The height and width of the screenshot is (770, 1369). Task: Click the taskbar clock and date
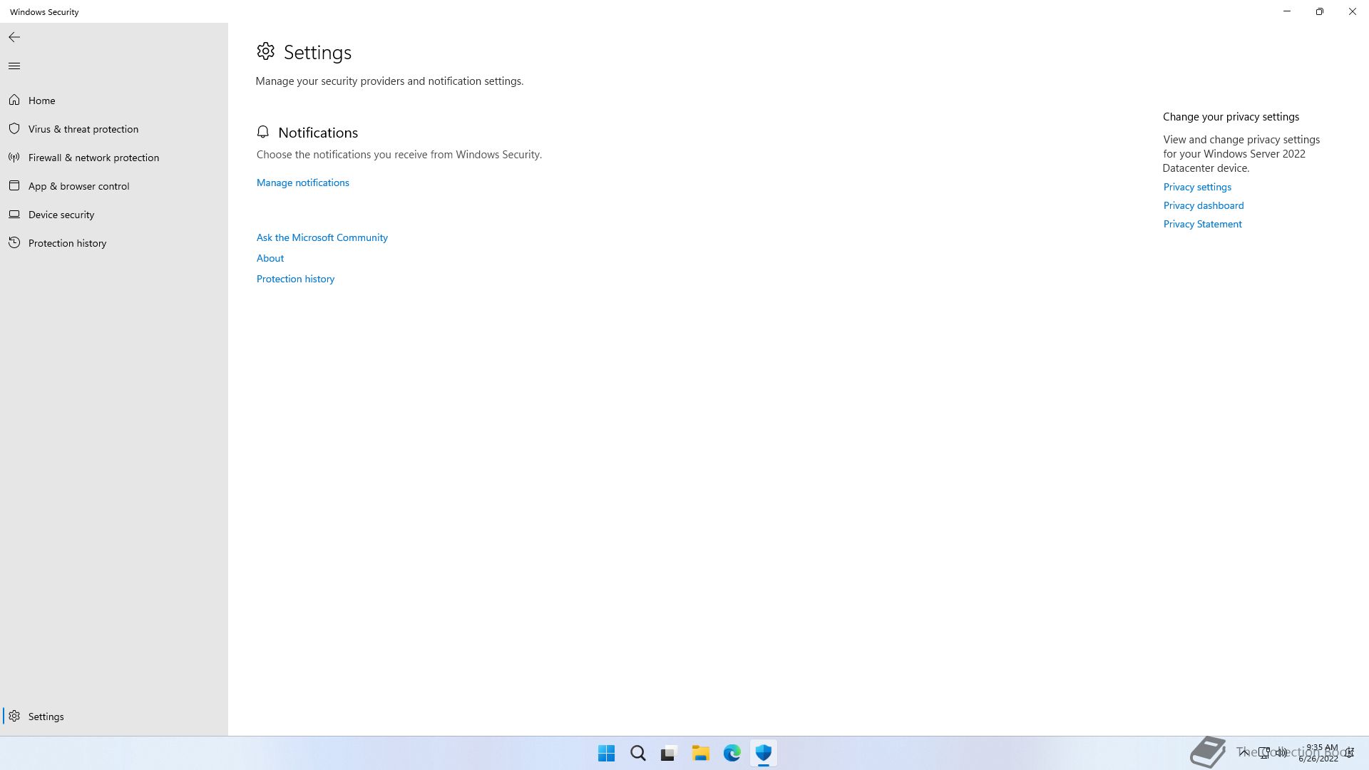(x=1319, y=753)
